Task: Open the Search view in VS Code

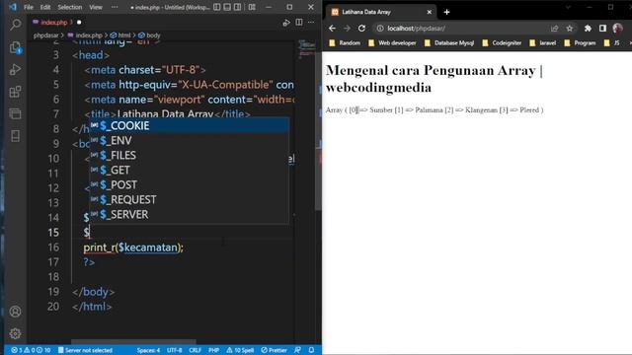Action: pyautogui.click(x=16, y=25)
